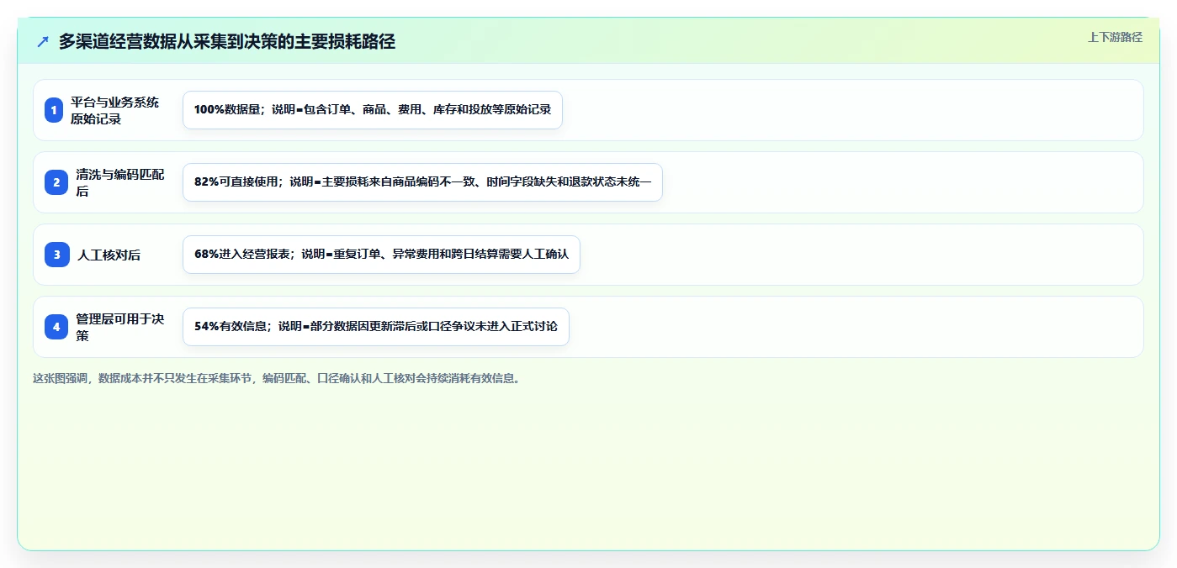Click the 清洗与编码匹配后 step label

(x=120, y=182)
